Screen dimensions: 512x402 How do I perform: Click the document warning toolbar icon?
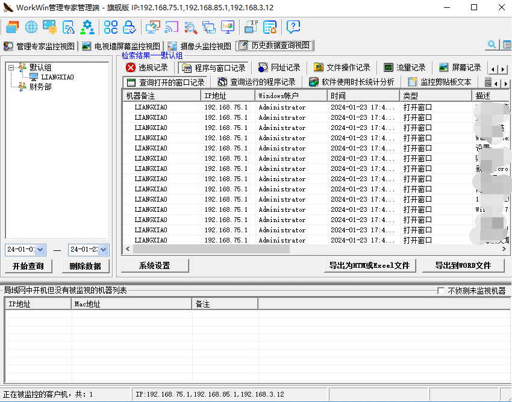pos(69,27)
